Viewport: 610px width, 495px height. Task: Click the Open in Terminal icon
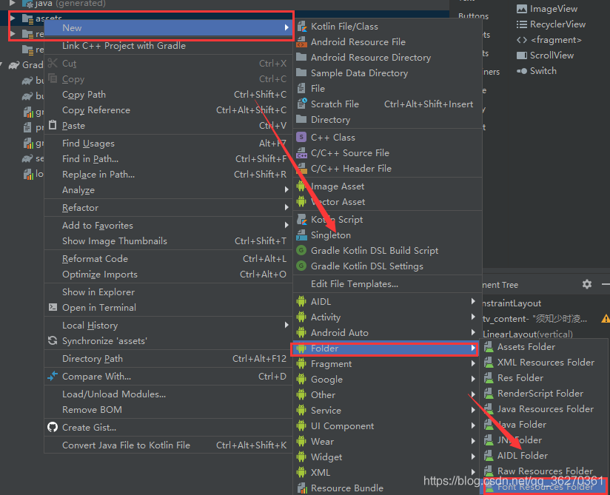53,307
